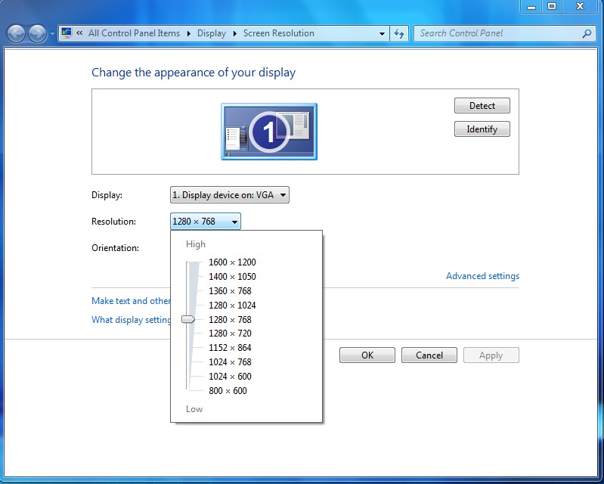Click the search magnifier icon
This screenshot has width=604, height=484.
tap(587, 33)
